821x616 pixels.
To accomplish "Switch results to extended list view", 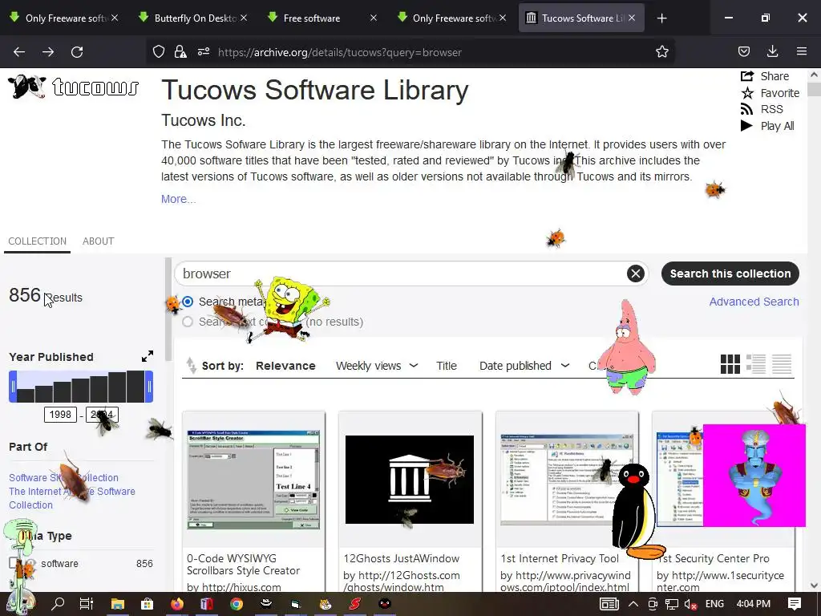I will pyautogui.click(x=756, y=364).
